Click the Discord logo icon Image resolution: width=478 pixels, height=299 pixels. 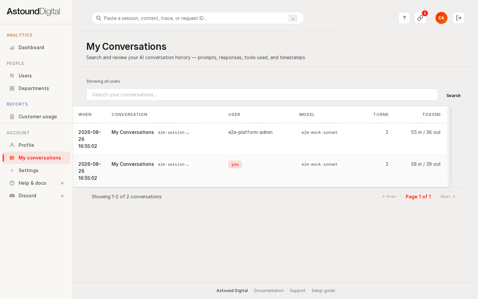coord(12,196)
